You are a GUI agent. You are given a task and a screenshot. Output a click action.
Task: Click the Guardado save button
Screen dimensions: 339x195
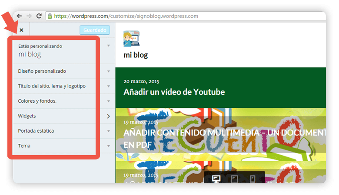(x=95, y=30)
